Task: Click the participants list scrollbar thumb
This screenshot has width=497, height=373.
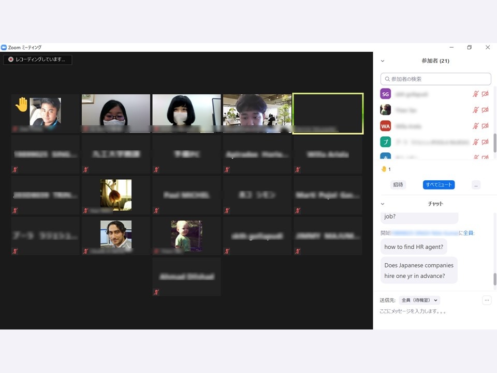Action: [x=495, y=143]
